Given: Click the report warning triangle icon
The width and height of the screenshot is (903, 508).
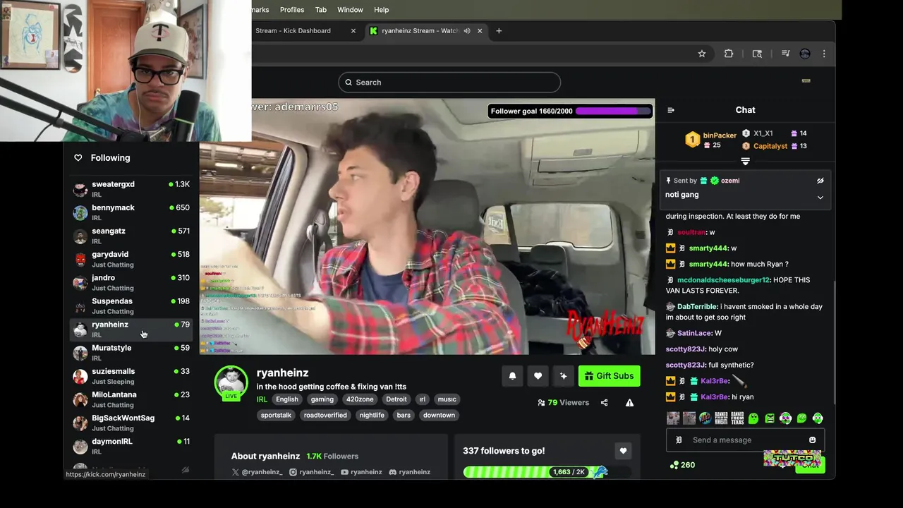Looking at the screenshot, I should [629, 403].
